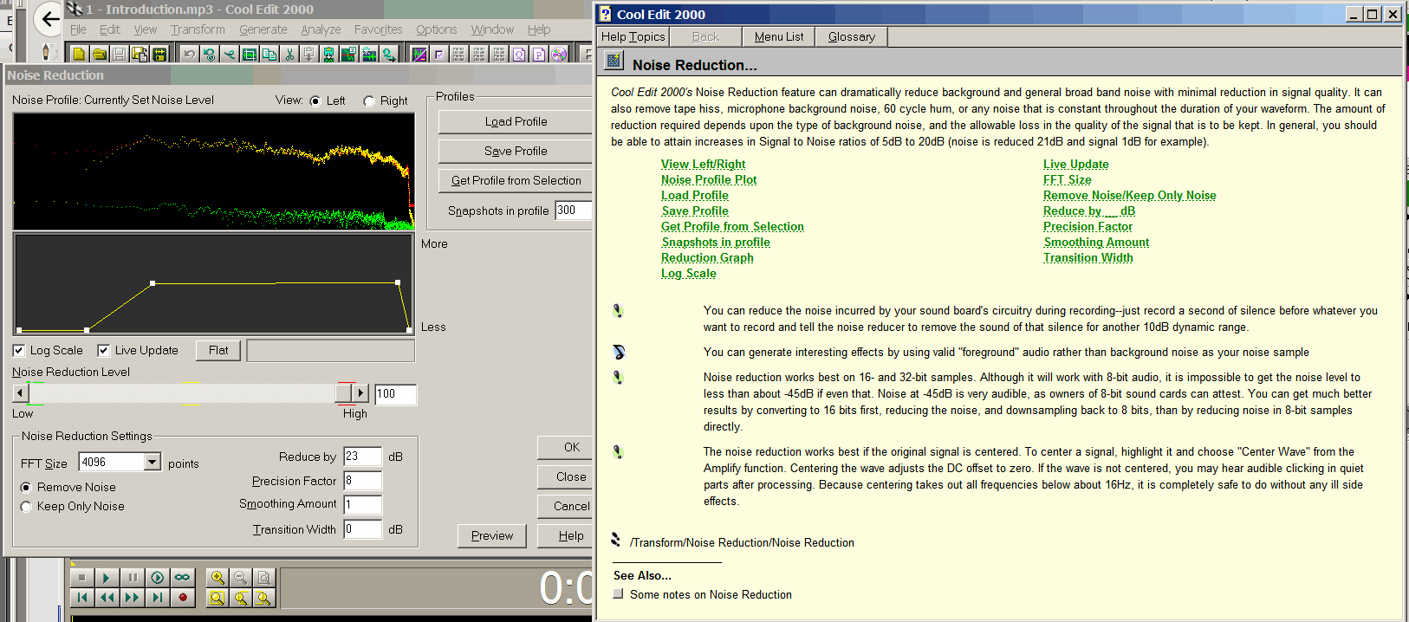Screen dimensions: 1409x622
Task: Click the Snapshots in profile input field
Action: [574, 211]
